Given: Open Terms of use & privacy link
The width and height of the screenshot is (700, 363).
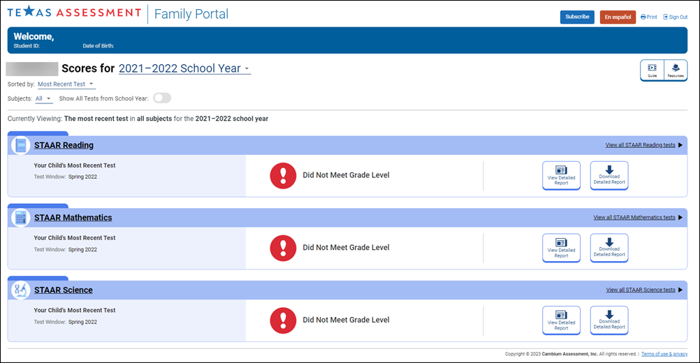Looking at the screenshot, I should [664, 354].
